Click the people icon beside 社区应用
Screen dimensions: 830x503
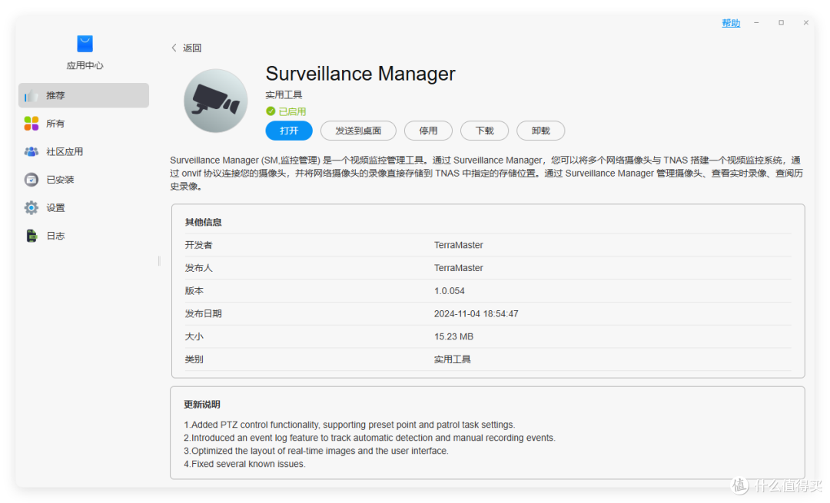[32, 152]
